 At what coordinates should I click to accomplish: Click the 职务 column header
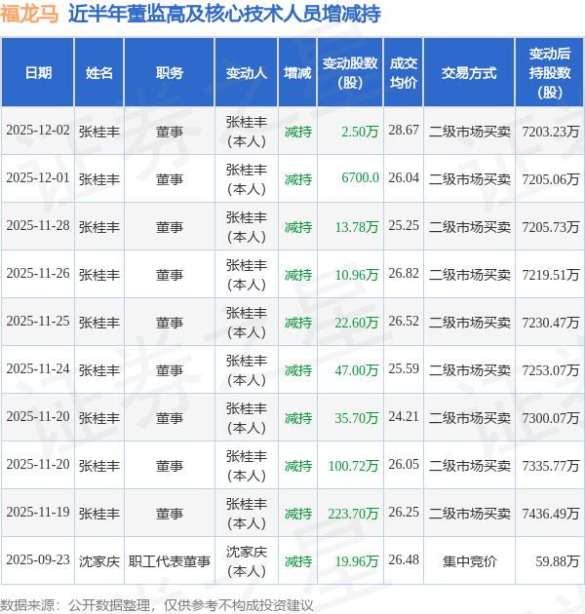pyautogui.click(x=170, y=73)
